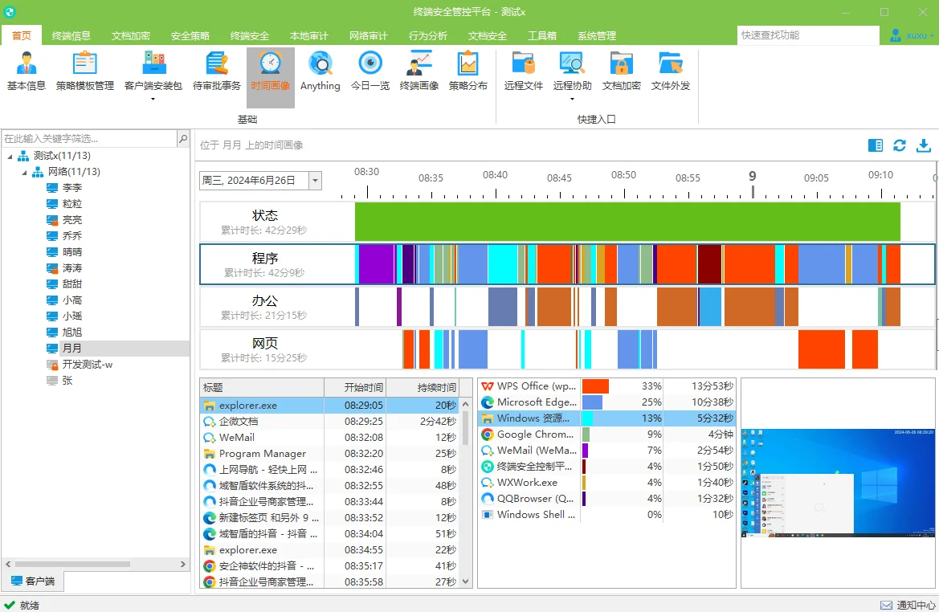Export the time portrait data
The image size is (939, 612).
coord(923,145)
